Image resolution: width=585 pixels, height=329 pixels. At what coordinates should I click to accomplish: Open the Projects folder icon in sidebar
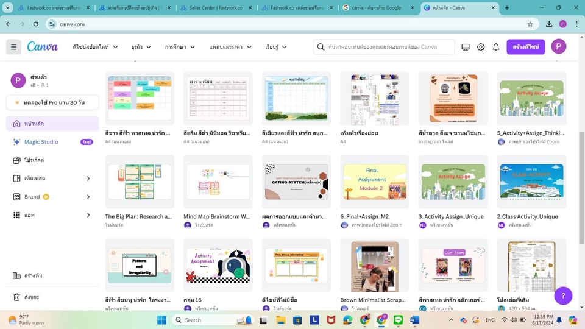(16, 160)
